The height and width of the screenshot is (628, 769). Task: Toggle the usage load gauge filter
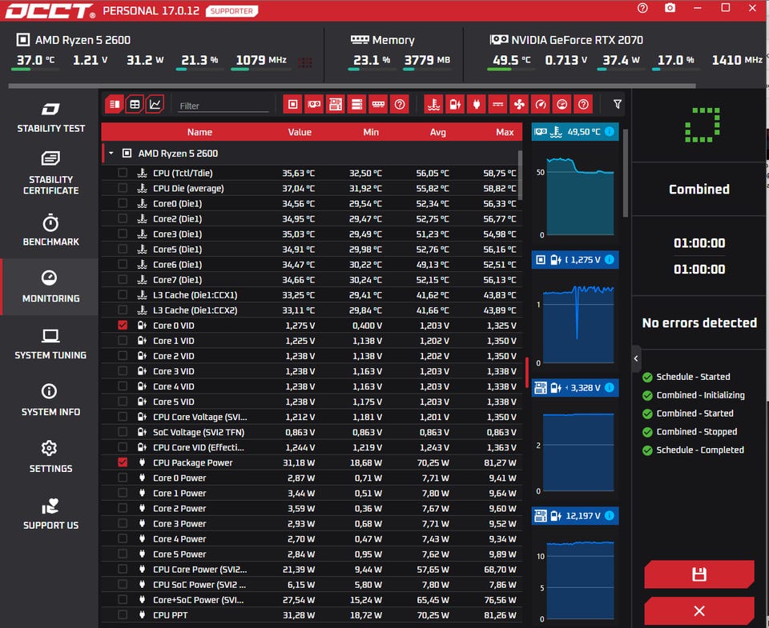562,104
